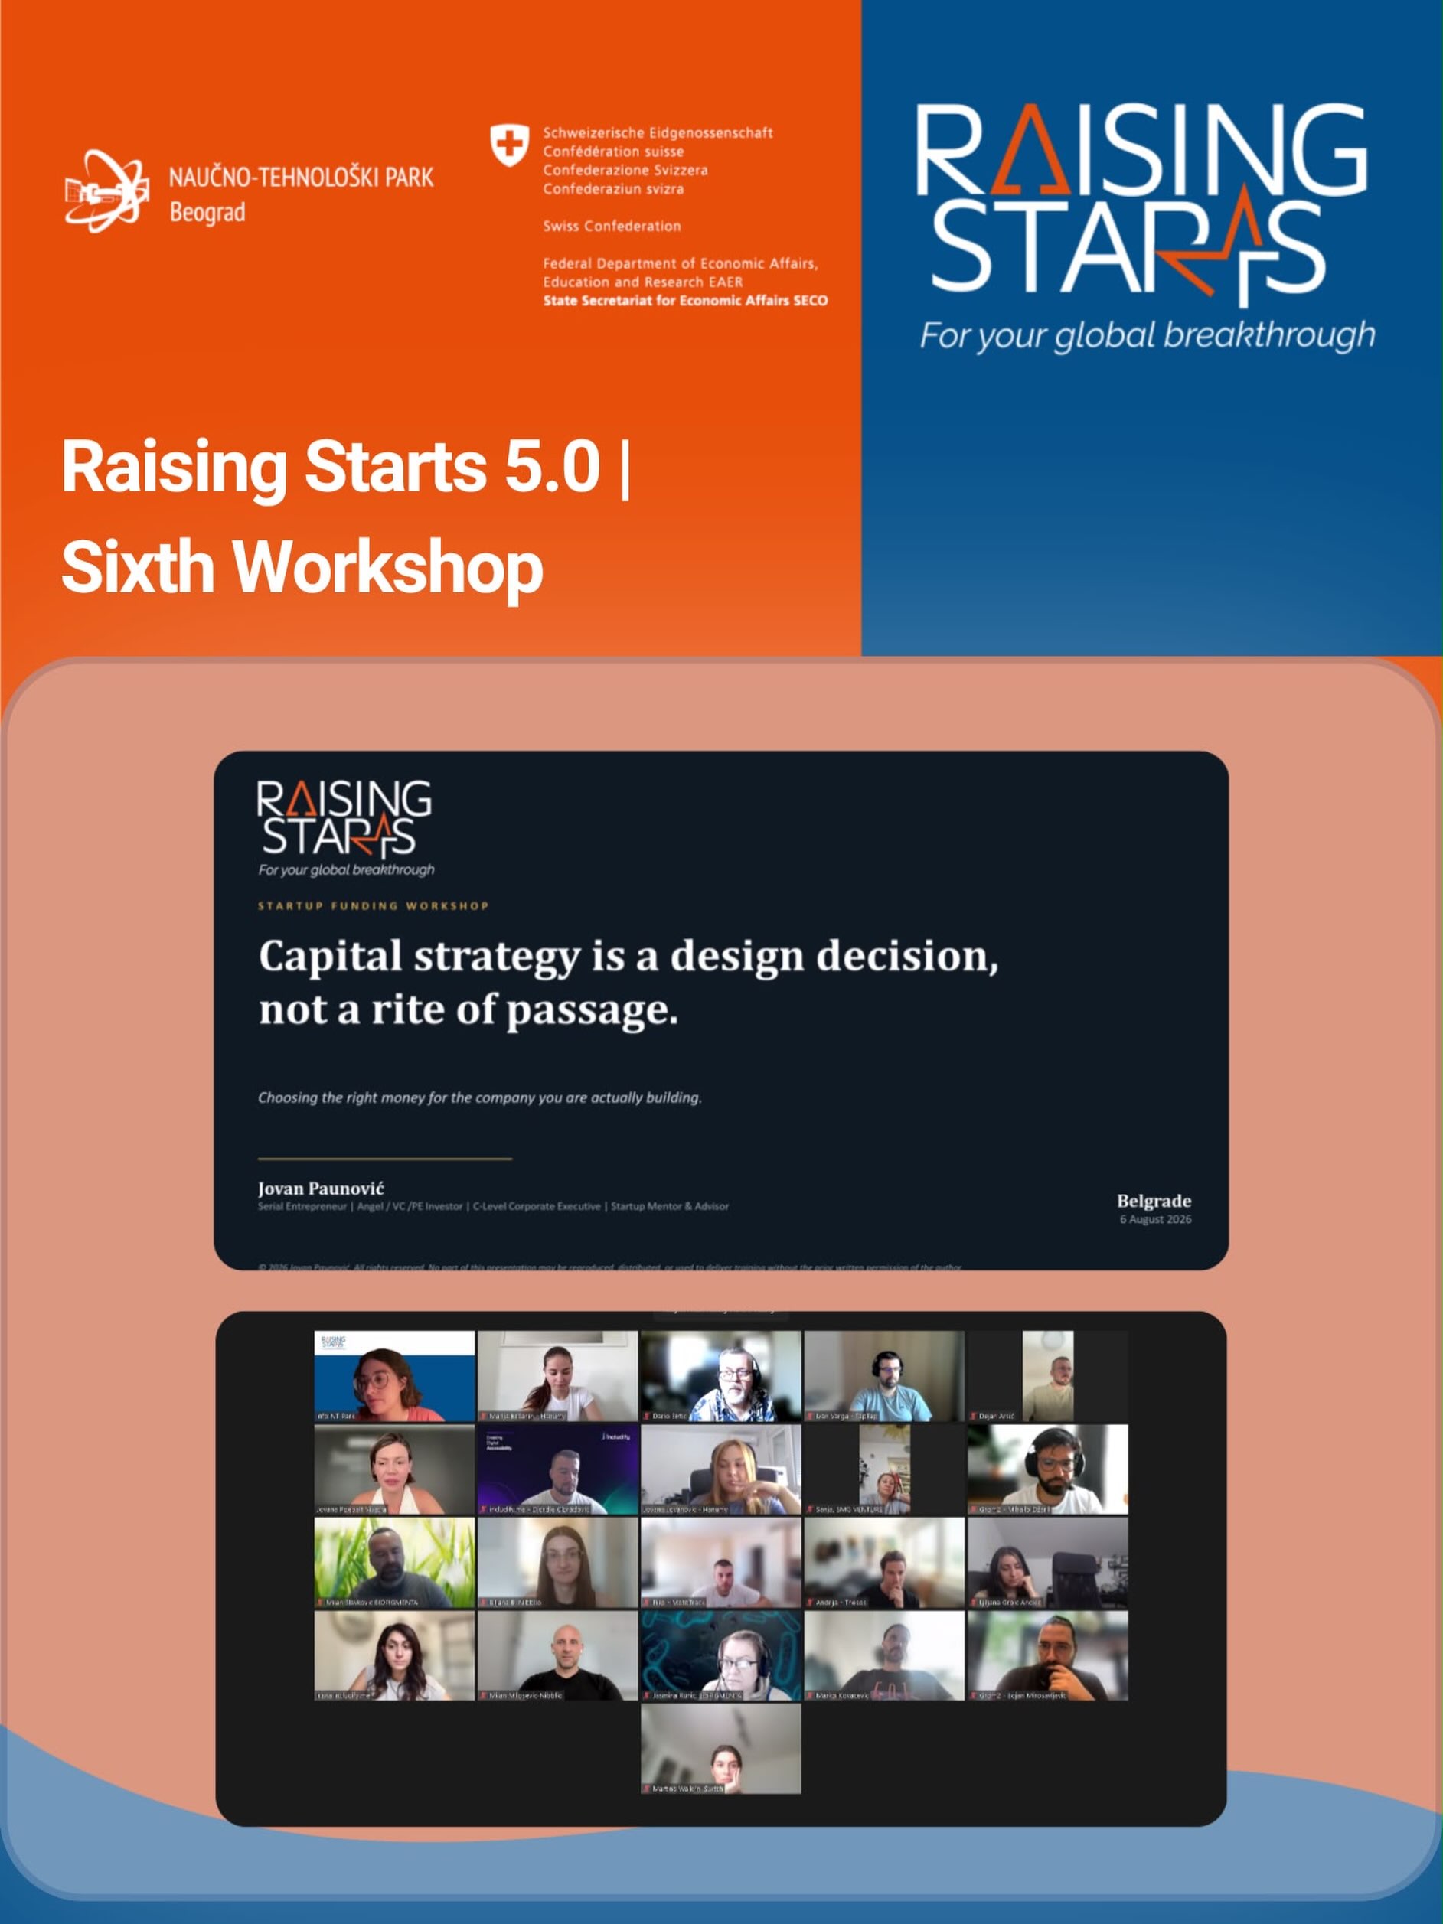Click the muted mic icon beside Jasmina Ristic

click(x=646, y=1695)
